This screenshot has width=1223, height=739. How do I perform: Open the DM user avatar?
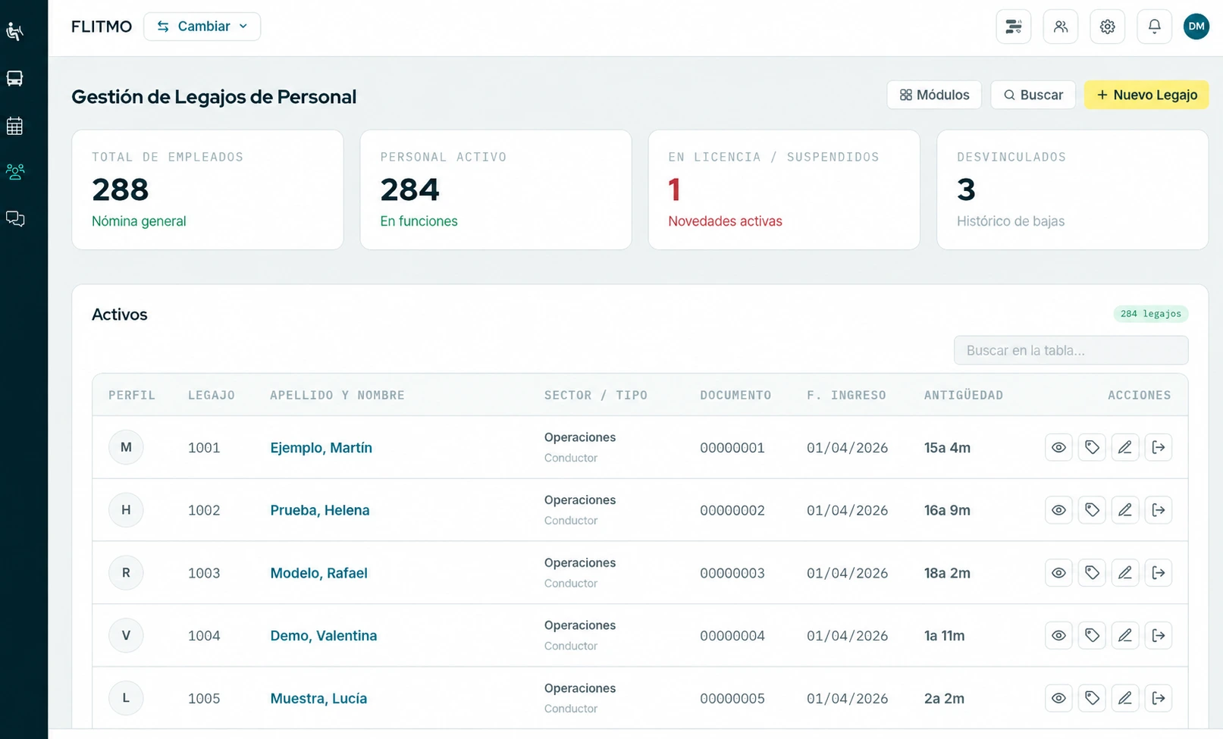point(1196,27)
